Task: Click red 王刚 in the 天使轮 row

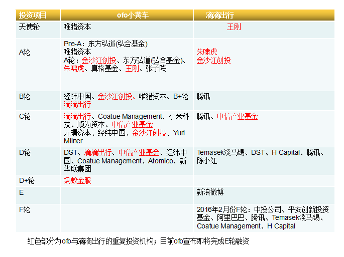Action: 234,27
